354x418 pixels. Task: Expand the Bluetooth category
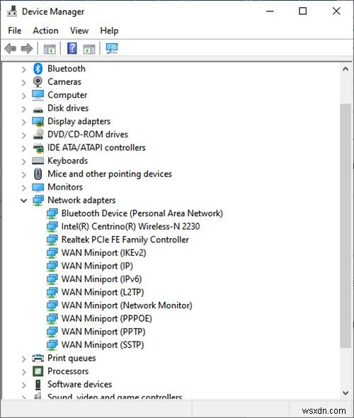(23, 69)
